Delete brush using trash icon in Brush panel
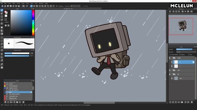This screenshot has height=110, width=197. pos(23,102)
